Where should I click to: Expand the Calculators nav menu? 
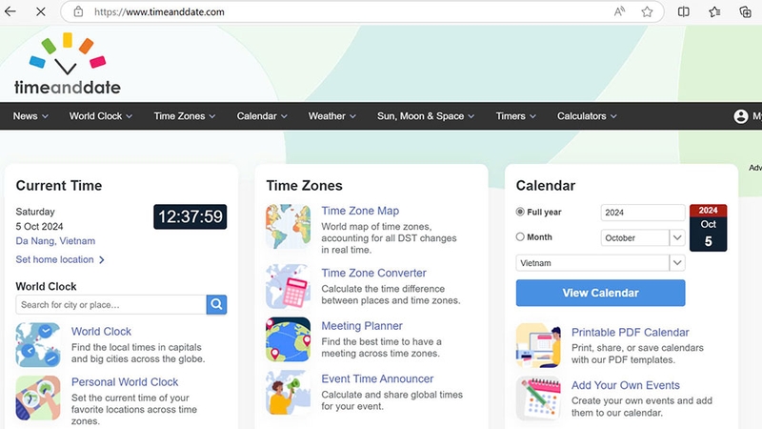coord(587,116)
